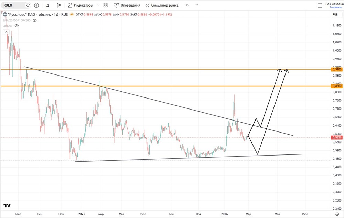344x218 pixels.
Task: Click the Сохранить link
Action: (336, 7)
